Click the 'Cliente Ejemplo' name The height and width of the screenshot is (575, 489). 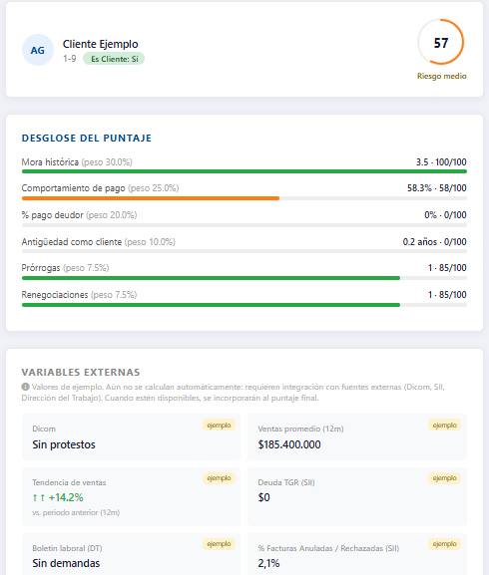point(100,44)
